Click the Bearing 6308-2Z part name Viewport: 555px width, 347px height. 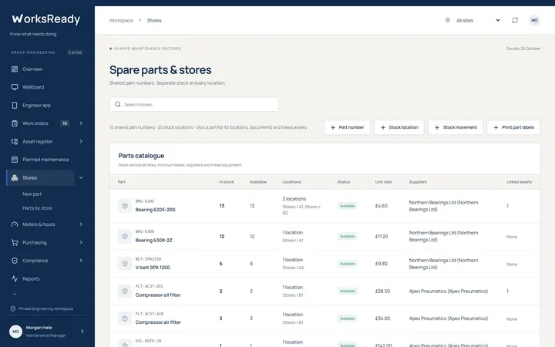pos(154,240)
